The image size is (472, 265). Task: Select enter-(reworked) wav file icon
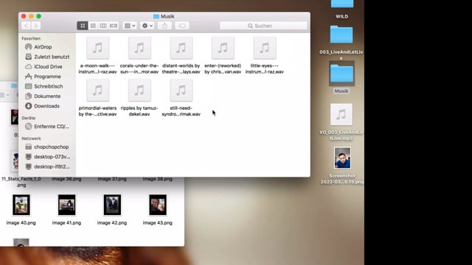point(223,48)
